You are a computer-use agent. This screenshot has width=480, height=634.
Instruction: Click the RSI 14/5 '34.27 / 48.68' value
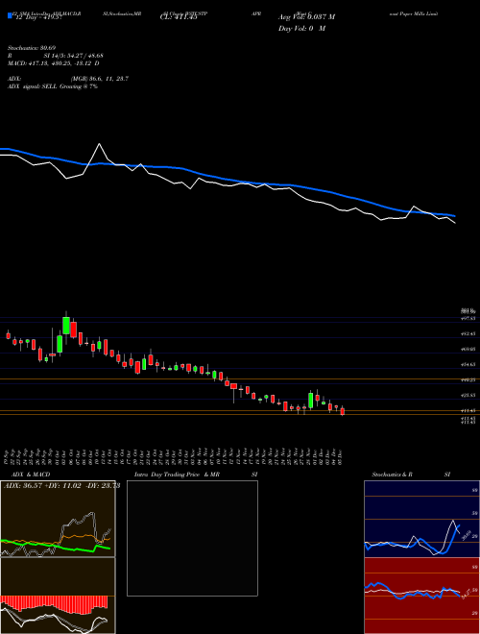tap(83, 56)
